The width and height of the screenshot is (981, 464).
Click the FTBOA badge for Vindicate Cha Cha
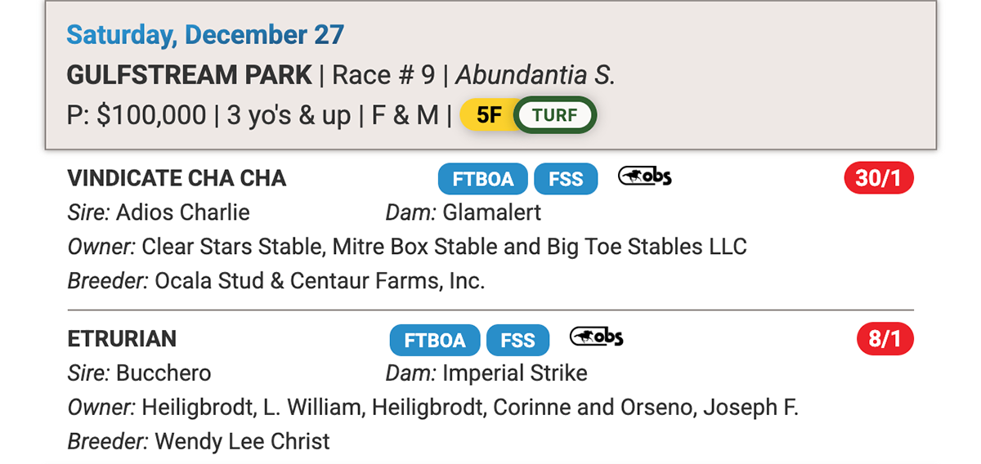(482, 179)
